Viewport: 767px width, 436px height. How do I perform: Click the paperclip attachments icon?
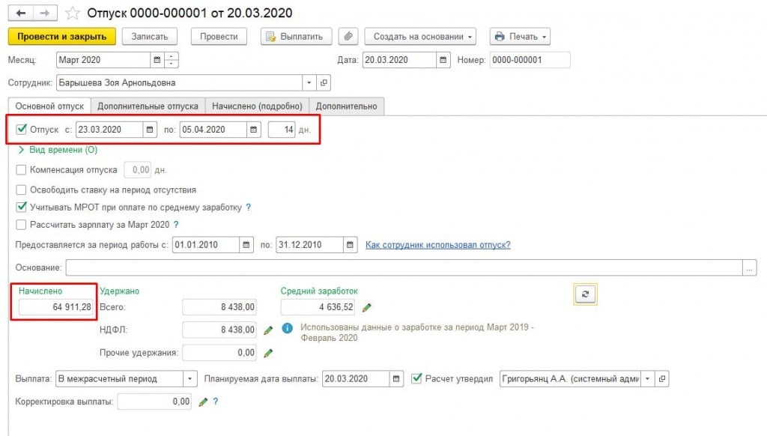[348, 36]
